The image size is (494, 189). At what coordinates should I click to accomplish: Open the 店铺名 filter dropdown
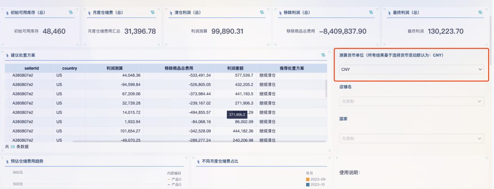click(412, 101)
